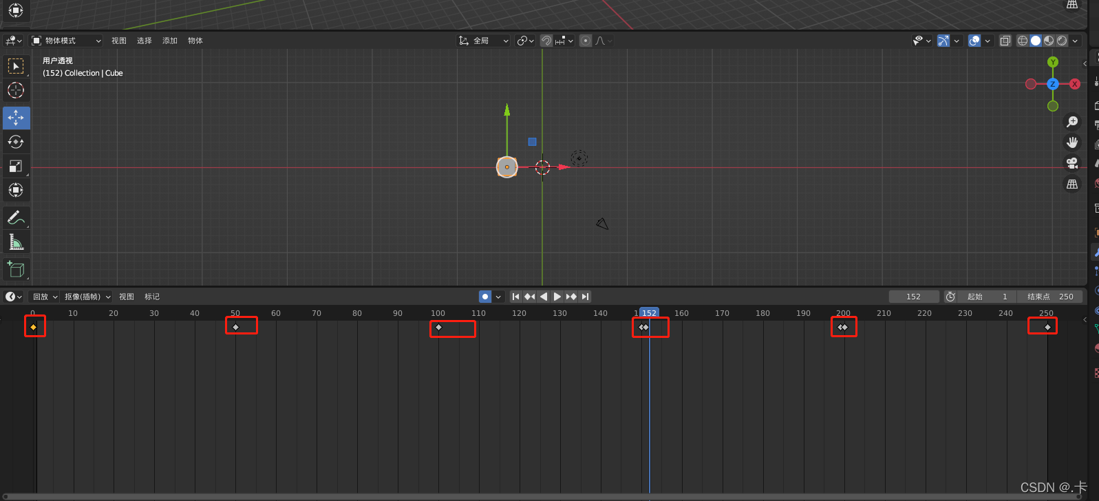Select the Transform tool
1099x501 pixels.
(x=16, y=190)
